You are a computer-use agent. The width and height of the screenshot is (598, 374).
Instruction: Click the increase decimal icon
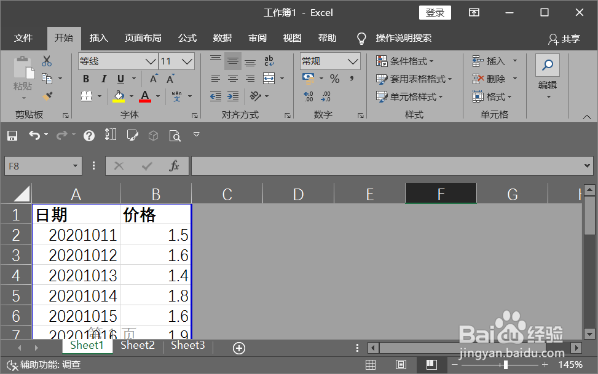point(309,96)
